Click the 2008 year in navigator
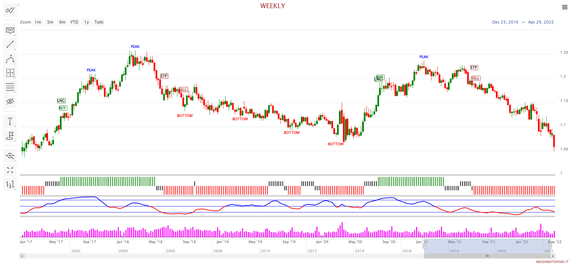Viewport: 571px width, 264px height. pyautogui.click(x=218, y=251)
